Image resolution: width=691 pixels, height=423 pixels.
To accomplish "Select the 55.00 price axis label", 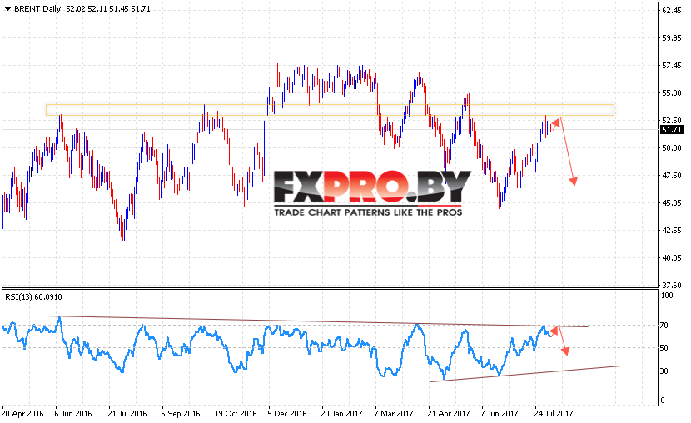I will click(672, 93).
